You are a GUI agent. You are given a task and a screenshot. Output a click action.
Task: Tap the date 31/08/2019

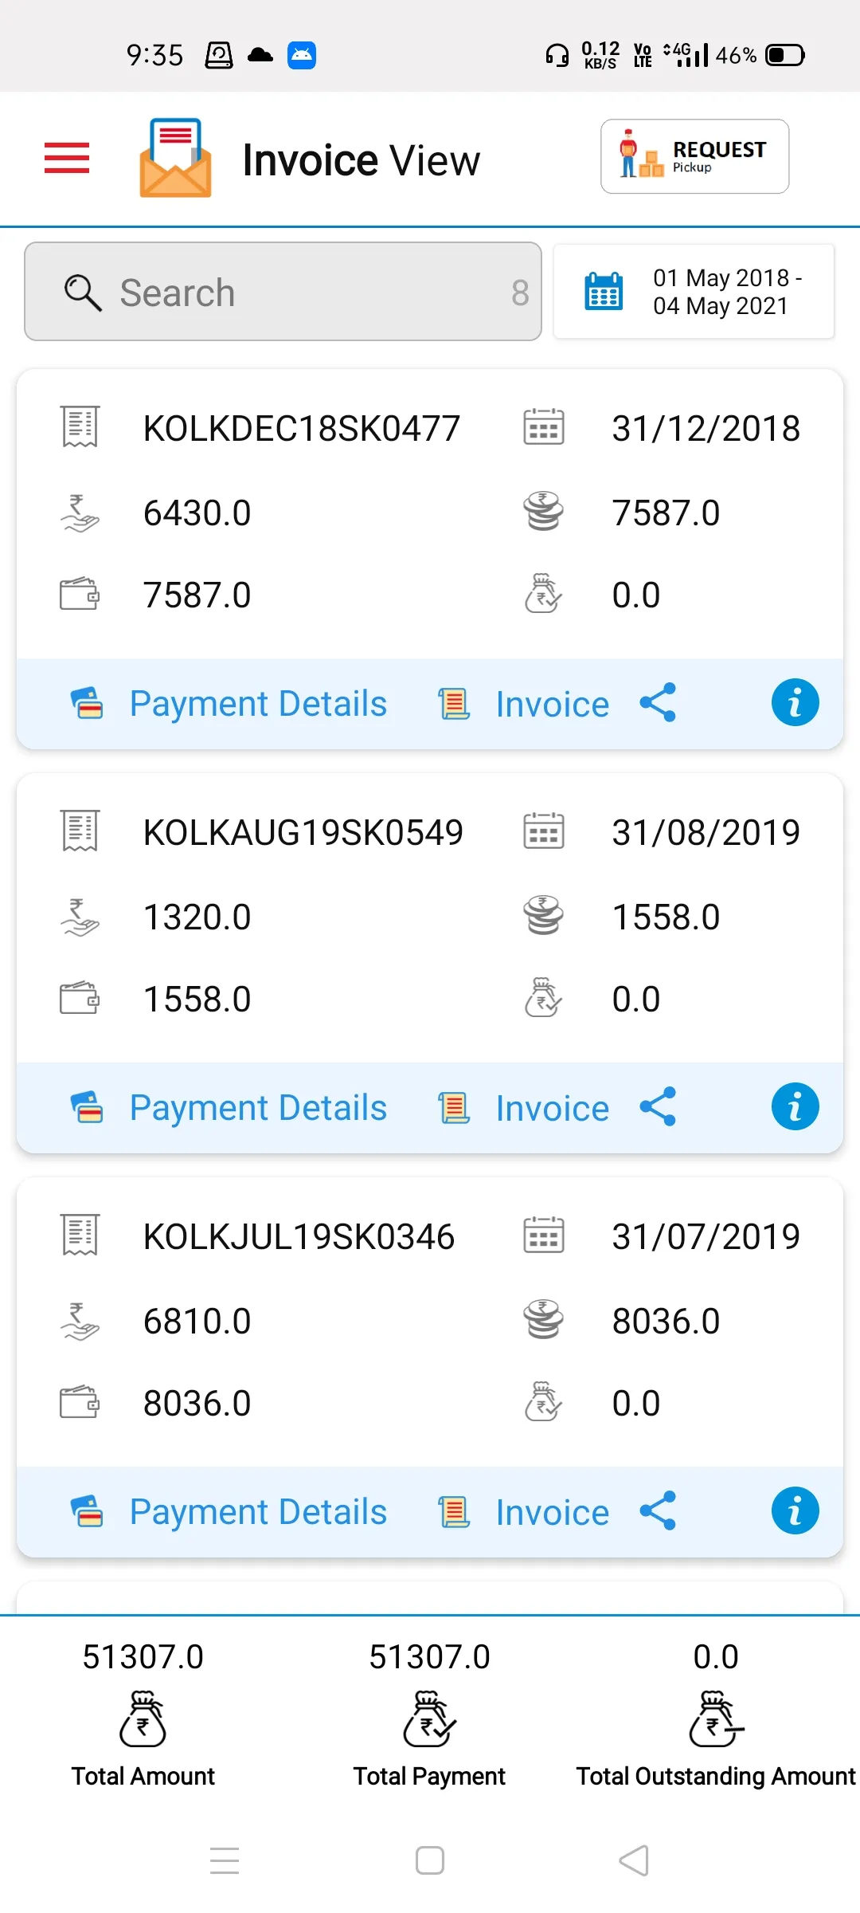pyautogui.click(x=706, y=832)
